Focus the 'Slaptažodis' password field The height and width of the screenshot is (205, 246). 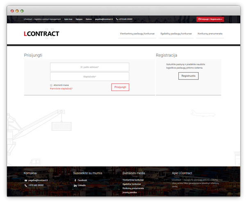point(89,77)
